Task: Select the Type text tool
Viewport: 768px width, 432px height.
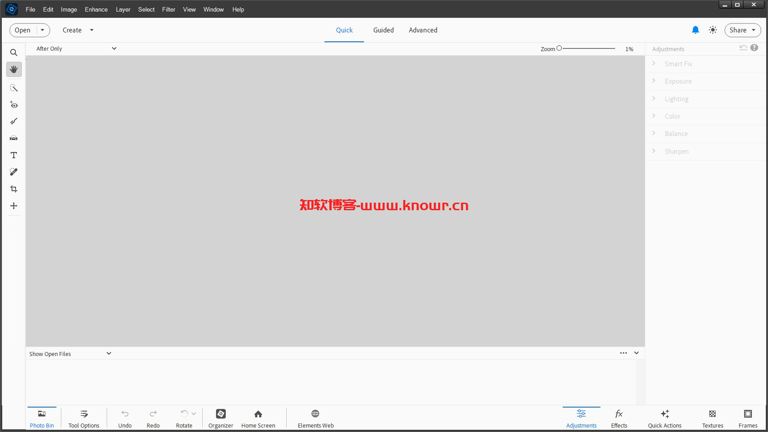Action: tap(14, 155)
